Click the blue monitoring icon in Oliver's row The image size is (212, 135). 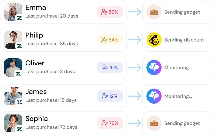(154, 67)
